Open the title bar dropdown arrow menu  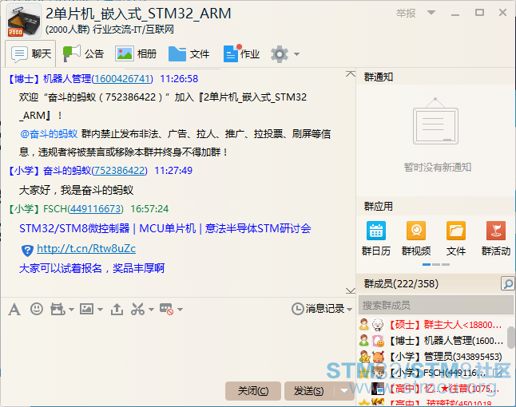click(431, 13)
